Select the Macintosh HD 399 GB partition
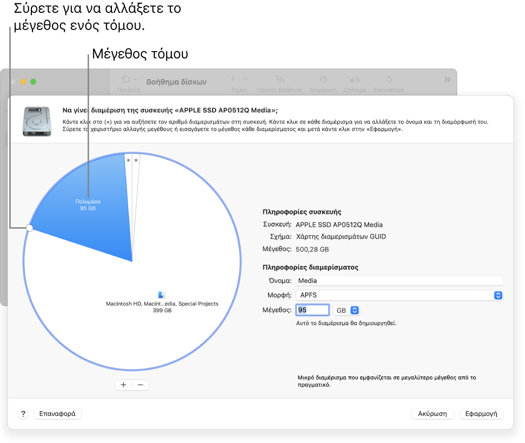525x443 pixels. pyautogui.click(x=162, y=307)
